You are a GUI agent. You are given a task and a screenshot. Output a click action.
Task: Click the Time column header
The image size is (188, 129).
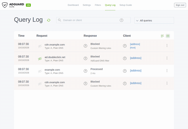click(x=21, y=36)
